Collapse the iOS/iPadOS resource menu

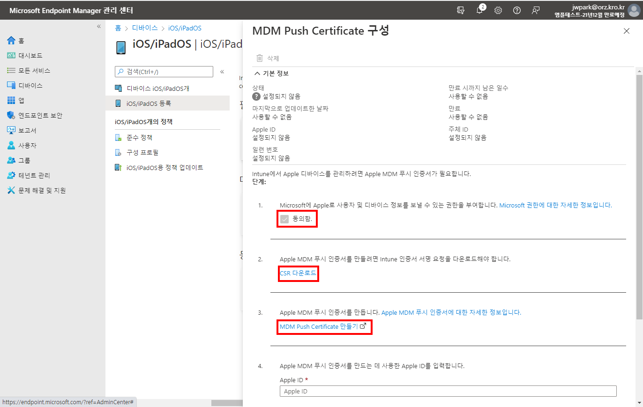(x=222, y=72)
